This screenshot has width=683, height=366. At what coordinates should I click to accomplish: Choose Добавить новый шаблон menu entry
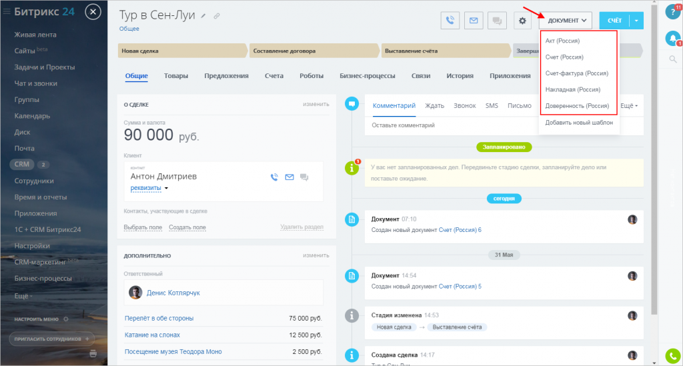[579, 122]
